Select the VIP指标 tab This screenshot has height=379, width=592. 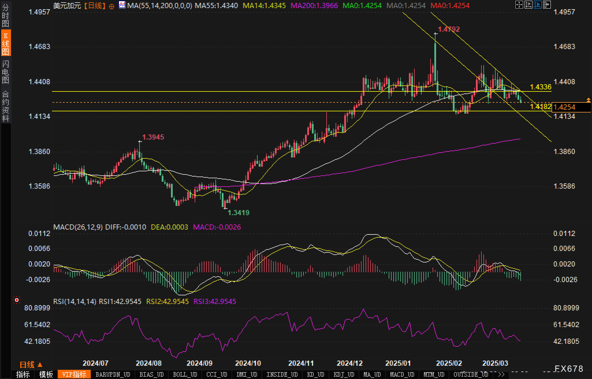click(74, 375)
